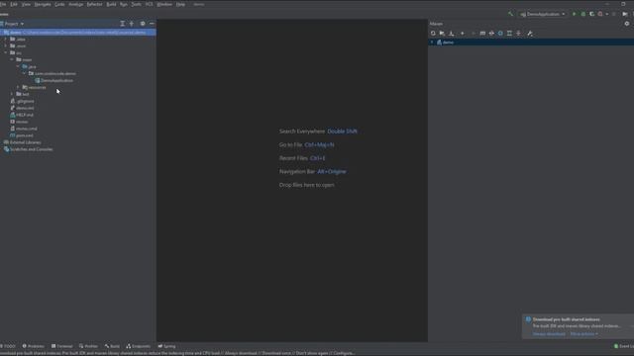Click Reload All Maven Projects icon
Viewport: 634px width, 356px height.
click(433, 33)
